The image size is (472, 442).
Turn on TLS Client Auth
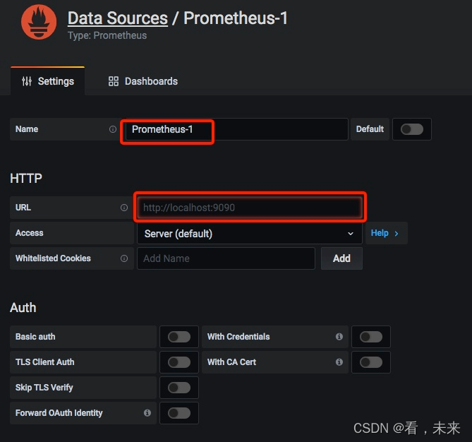(x=179, y=362)
